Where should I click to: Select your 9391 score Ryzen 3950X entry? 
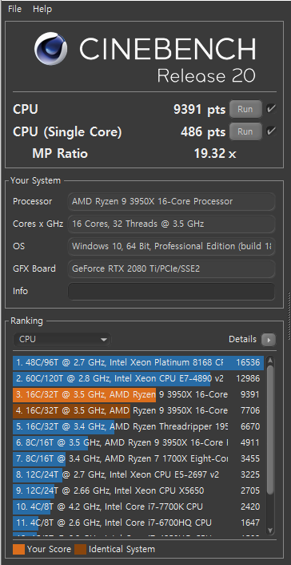[138, 394]
